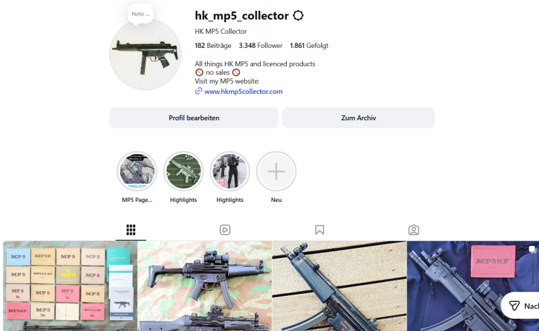This screenshot has height=331, width=539.
Task: Open the Reels tab icon
Action: point(225,230)
